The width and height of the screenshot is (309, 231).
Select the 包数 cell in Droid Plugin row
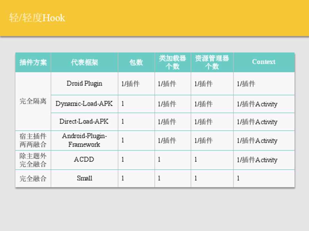(x=136, y=84)
